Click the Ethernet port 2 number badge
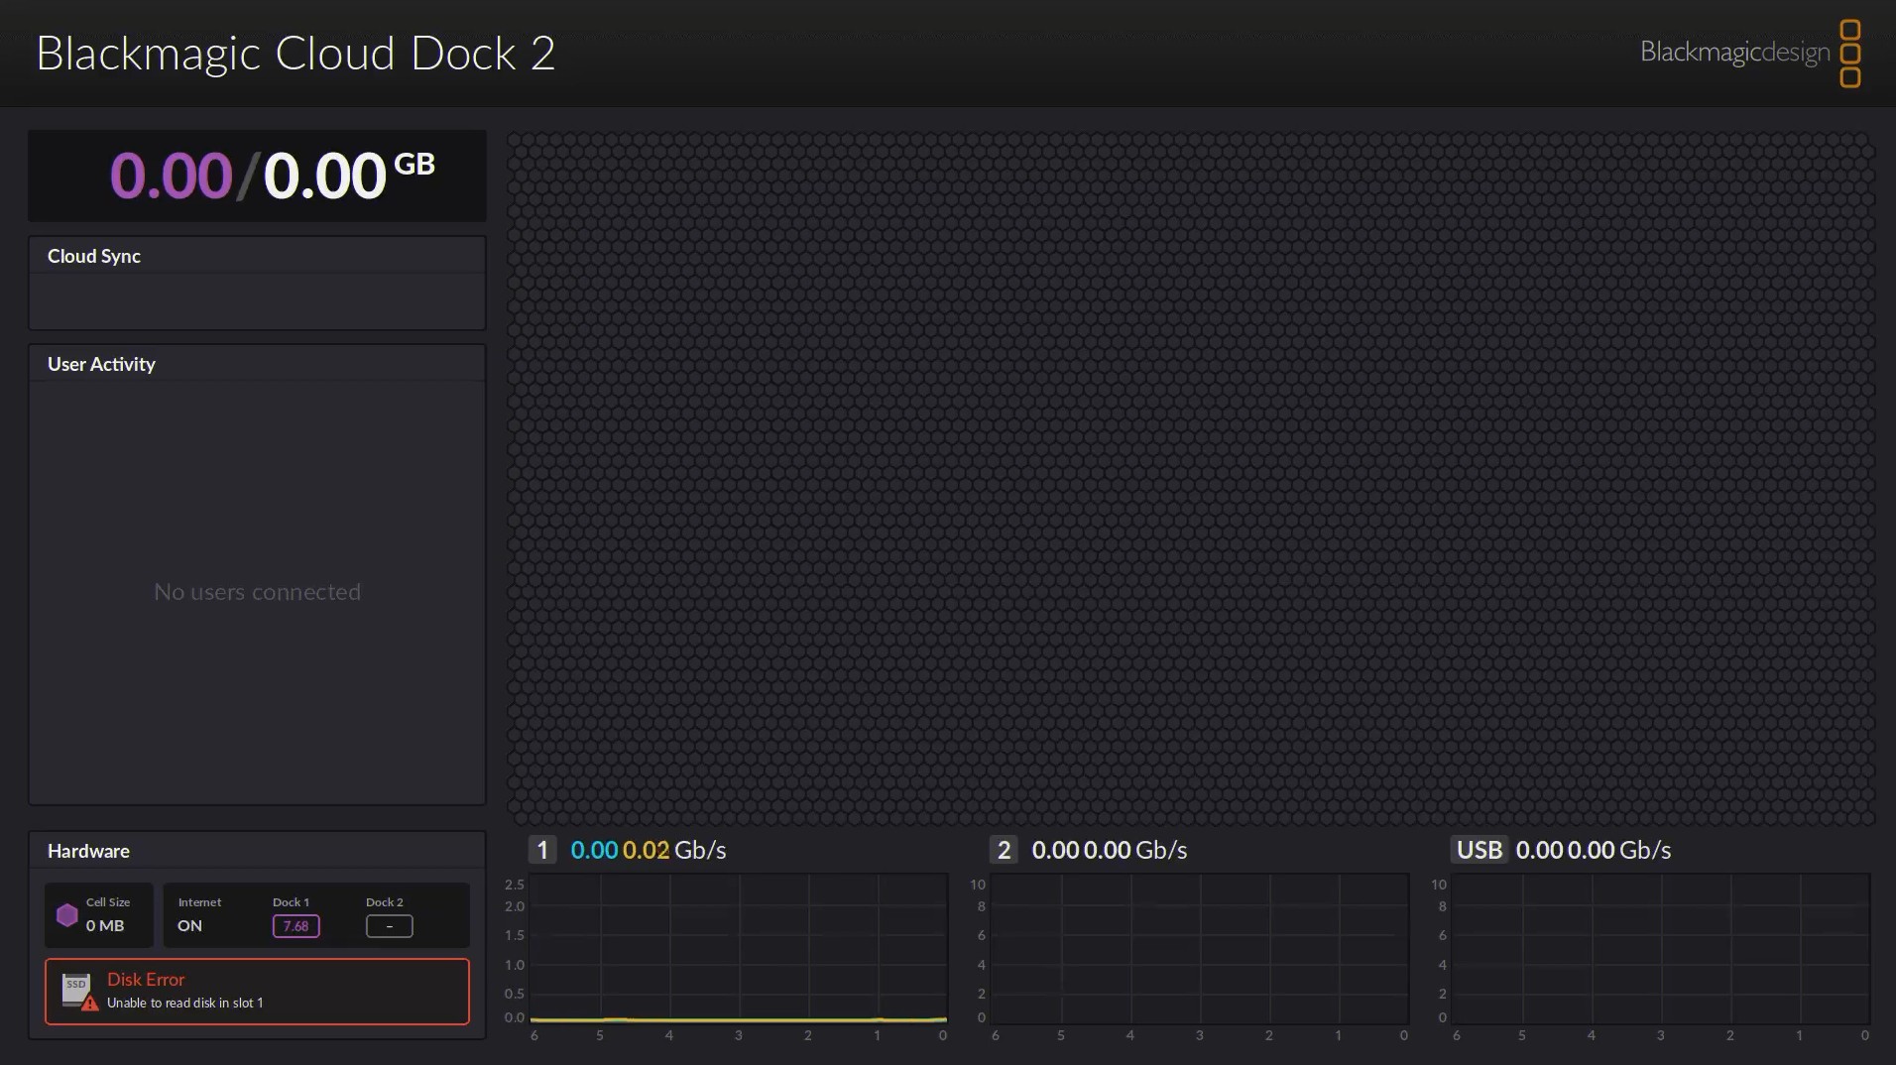The width and height of the screenshot is (1896, 1065). (1004, 850)
